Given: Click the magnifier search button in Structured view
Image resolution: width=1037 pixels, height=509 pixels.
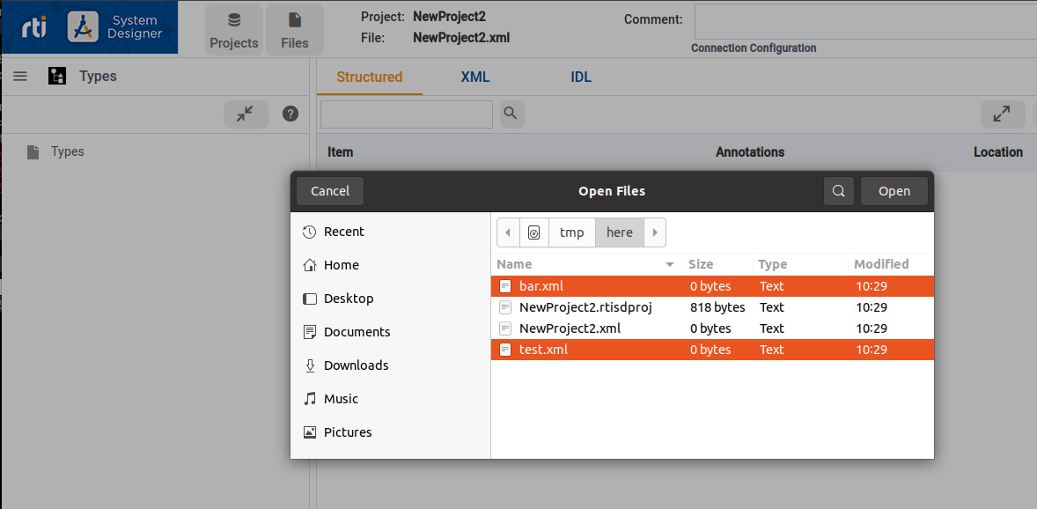Looking at the screenshot, I should pos(511,114).
